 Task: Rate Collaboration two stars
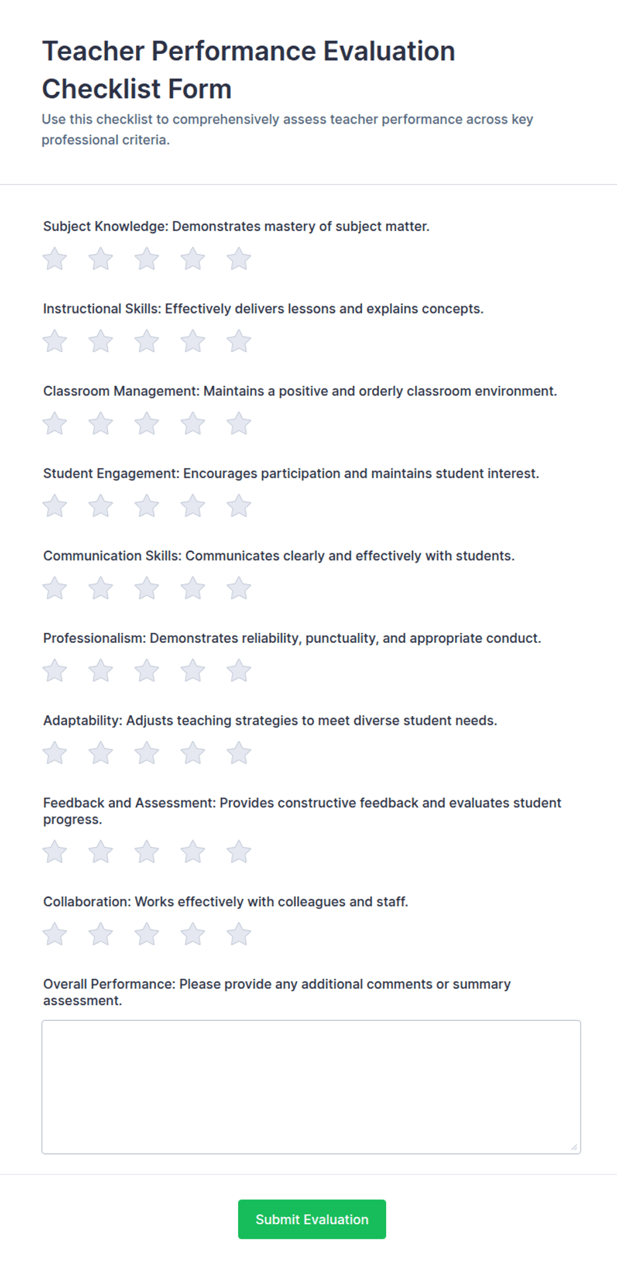[101, 935]
